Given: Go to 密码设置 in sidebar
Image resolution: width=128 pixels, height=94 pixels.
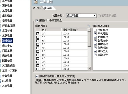Looking at the screenshot, I should coord(7,20).
